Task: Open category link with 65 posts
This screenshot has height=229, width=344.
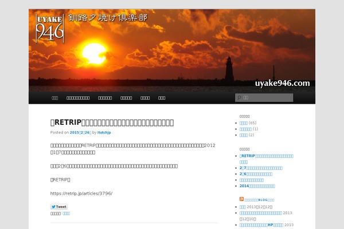Action: (x=244, y=123)
